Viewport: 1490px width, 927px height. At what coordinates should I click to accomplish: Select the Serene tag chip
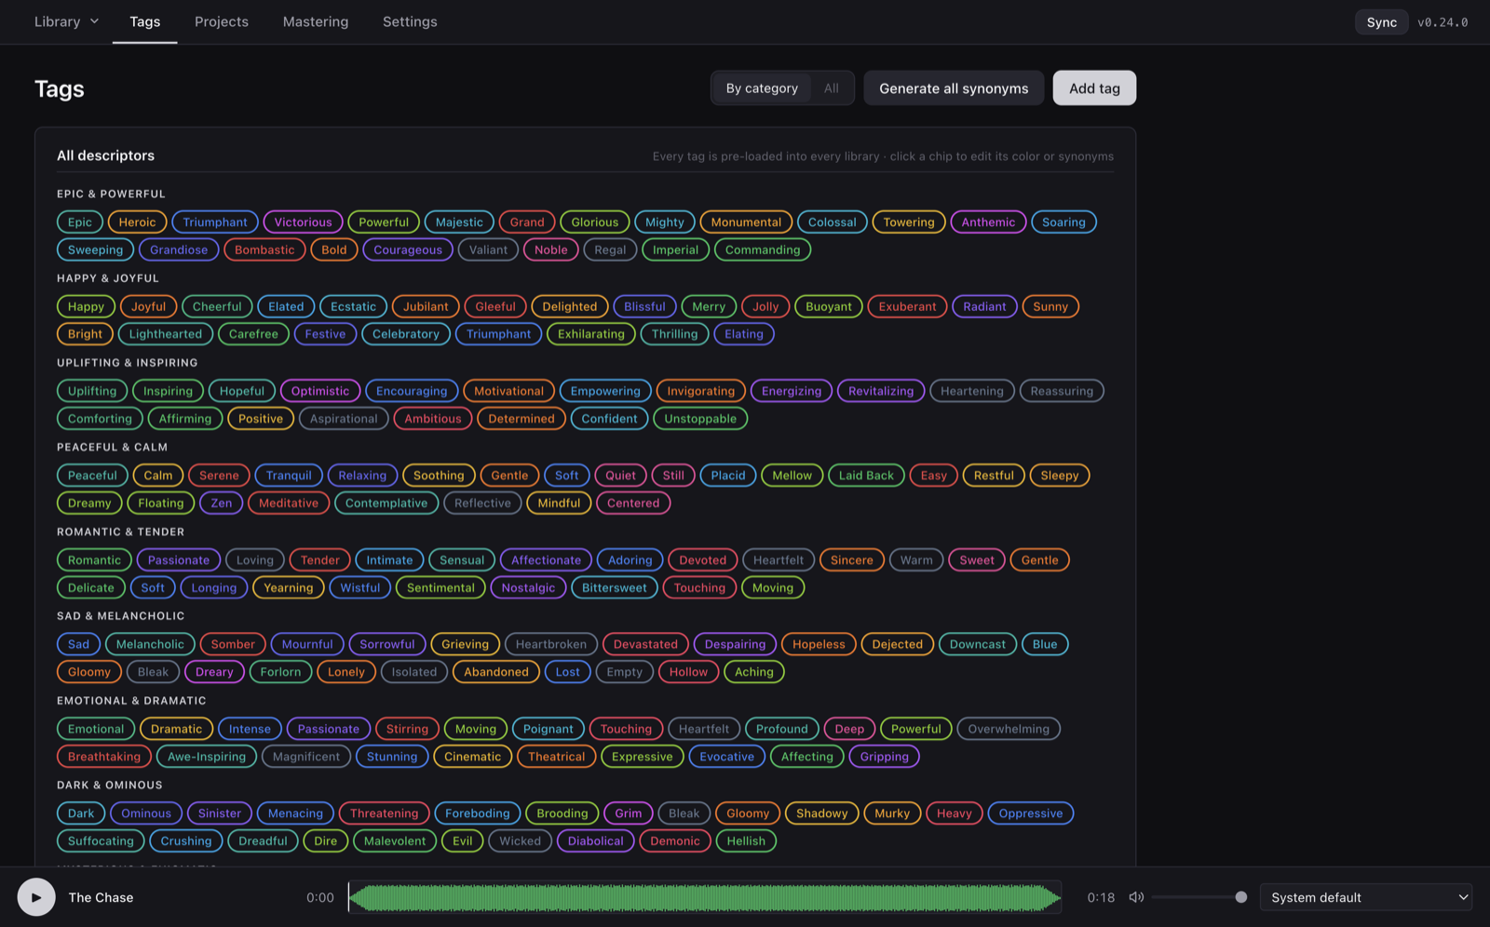pyautogui.click(x=219, y=476)
